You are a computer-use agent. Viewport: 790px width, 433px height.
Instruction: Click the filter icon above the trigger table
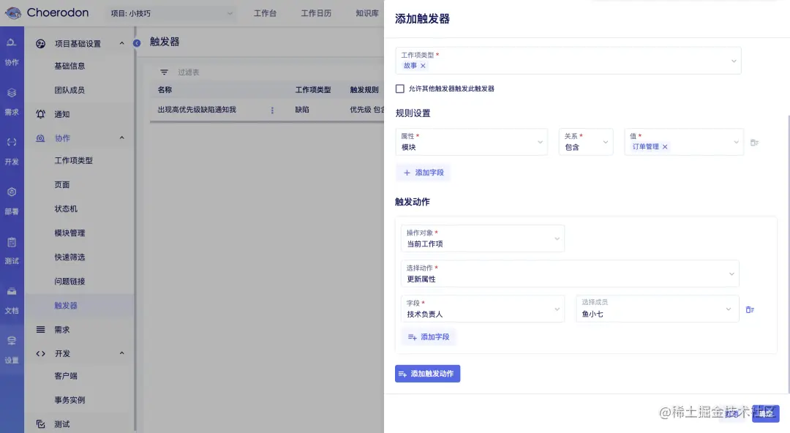click(x=165, y=72)
